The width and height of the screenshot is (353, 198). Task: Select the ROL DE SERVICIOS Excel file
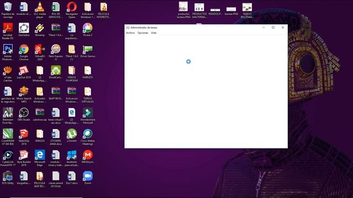[x=56, y=10]
